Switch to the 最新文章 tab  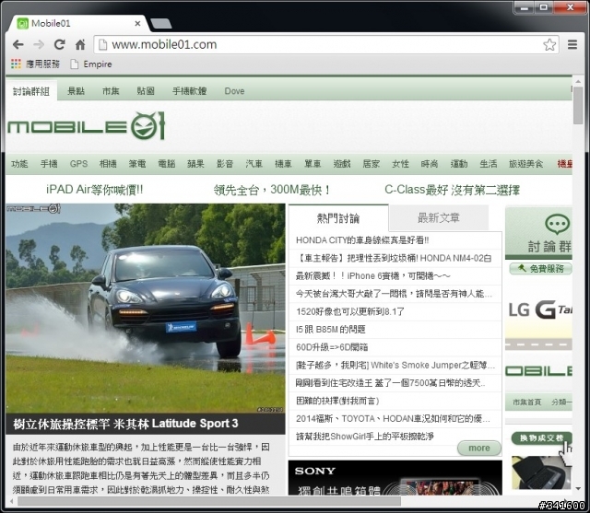(439, 217)
